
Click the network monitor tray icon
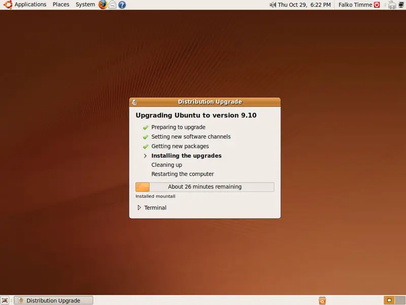(x=401, y=5)
